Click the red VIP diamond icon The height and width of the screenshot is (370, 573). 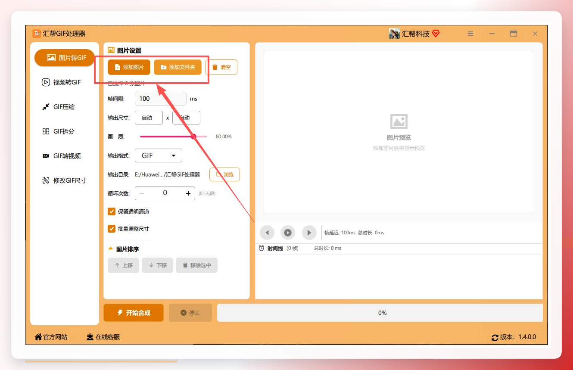pyautogui.click(x=436, y=34)
